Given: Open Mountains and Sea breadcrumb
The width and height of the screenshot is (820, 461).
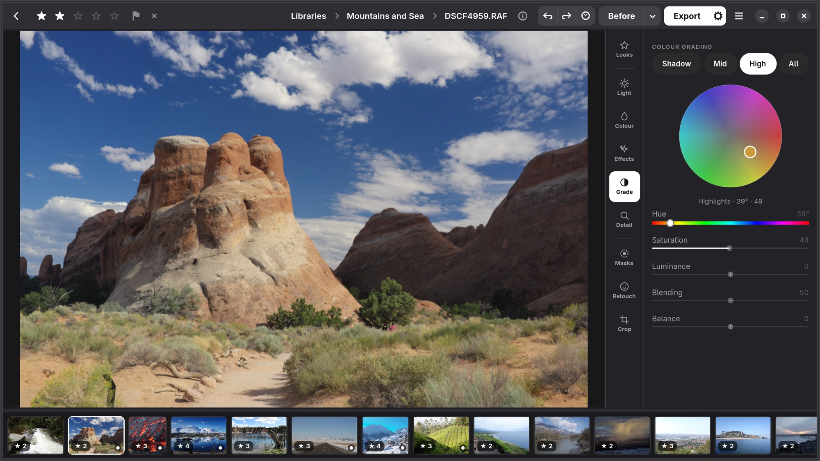Looking at the screenshot, I should pos(385,16).
